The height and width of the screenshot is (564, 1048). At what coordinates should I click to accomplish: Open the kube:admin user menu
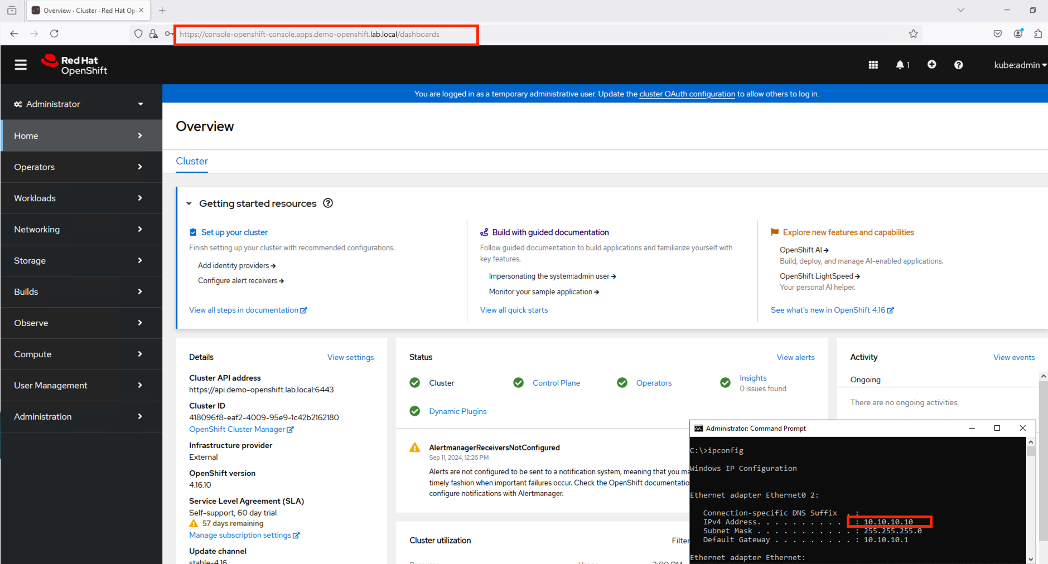[x=1020, y=65]
